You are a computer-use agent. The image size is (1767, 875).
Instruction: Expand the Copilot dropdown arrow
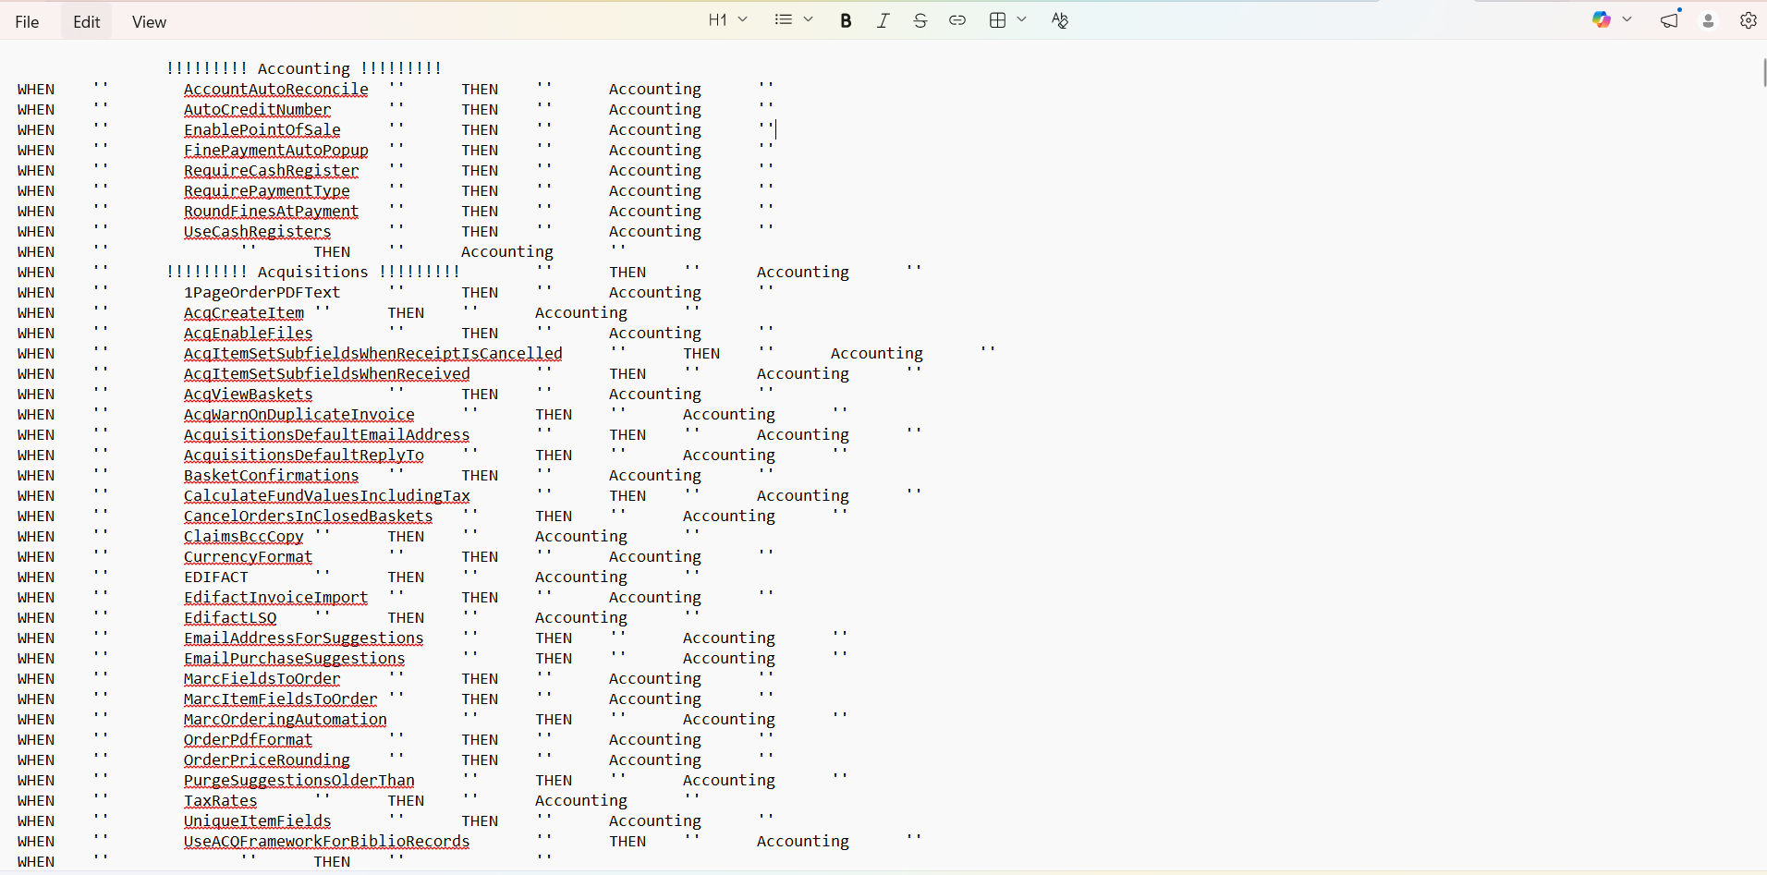tap(1627, 20)
